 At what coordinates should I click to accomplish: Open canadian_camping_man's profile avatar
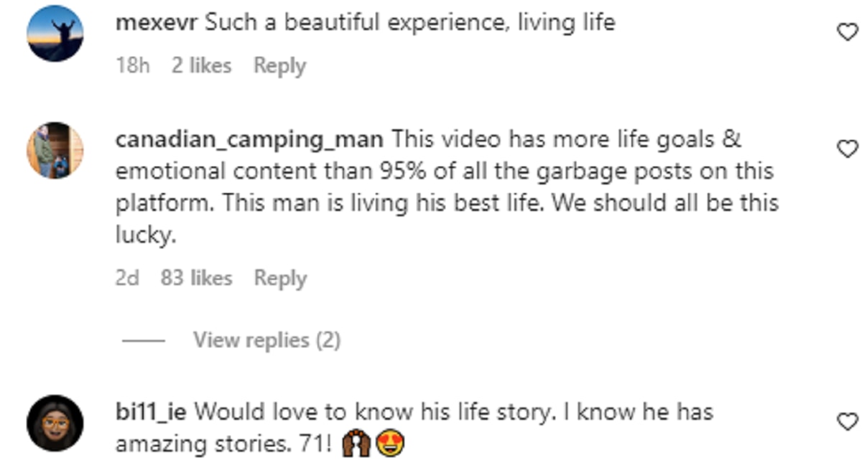point(55,150)
